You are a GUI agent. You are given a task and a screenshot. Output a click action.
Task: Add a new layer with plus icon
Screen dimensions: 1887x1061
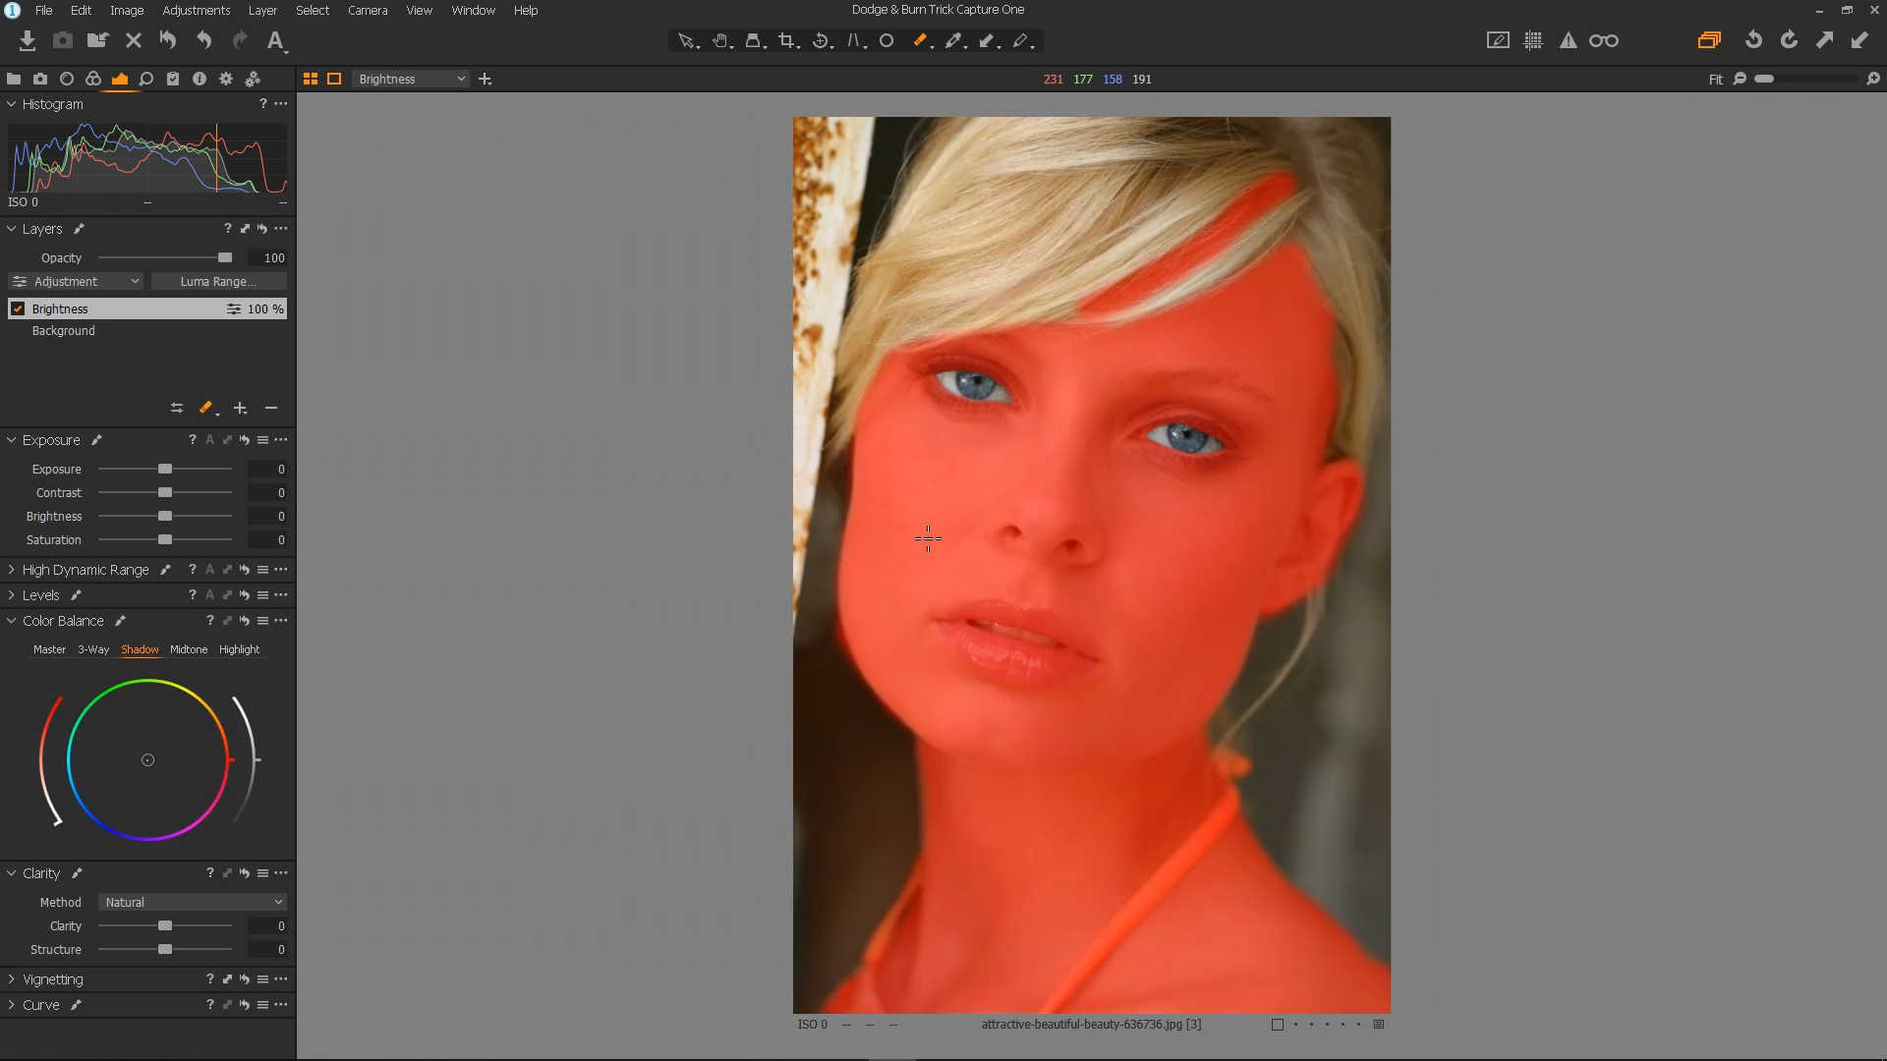point(240,408)
